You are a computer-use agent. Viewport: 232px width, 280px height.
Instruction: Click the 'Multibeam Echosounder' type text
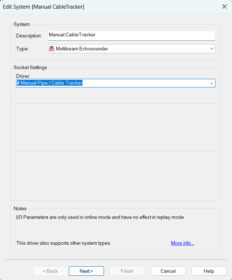click(82, 49)
